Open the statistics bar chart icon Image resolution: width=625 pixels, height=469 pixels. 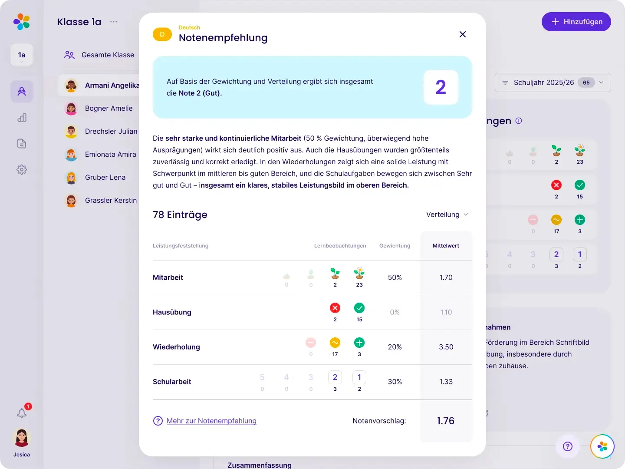(x=22, y=118)
